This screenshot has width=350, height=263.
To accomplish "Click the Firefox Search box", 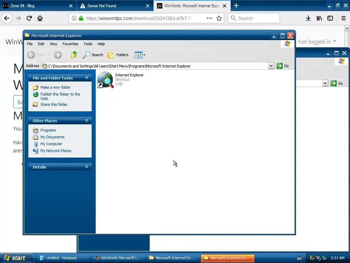I will (254, 18).
